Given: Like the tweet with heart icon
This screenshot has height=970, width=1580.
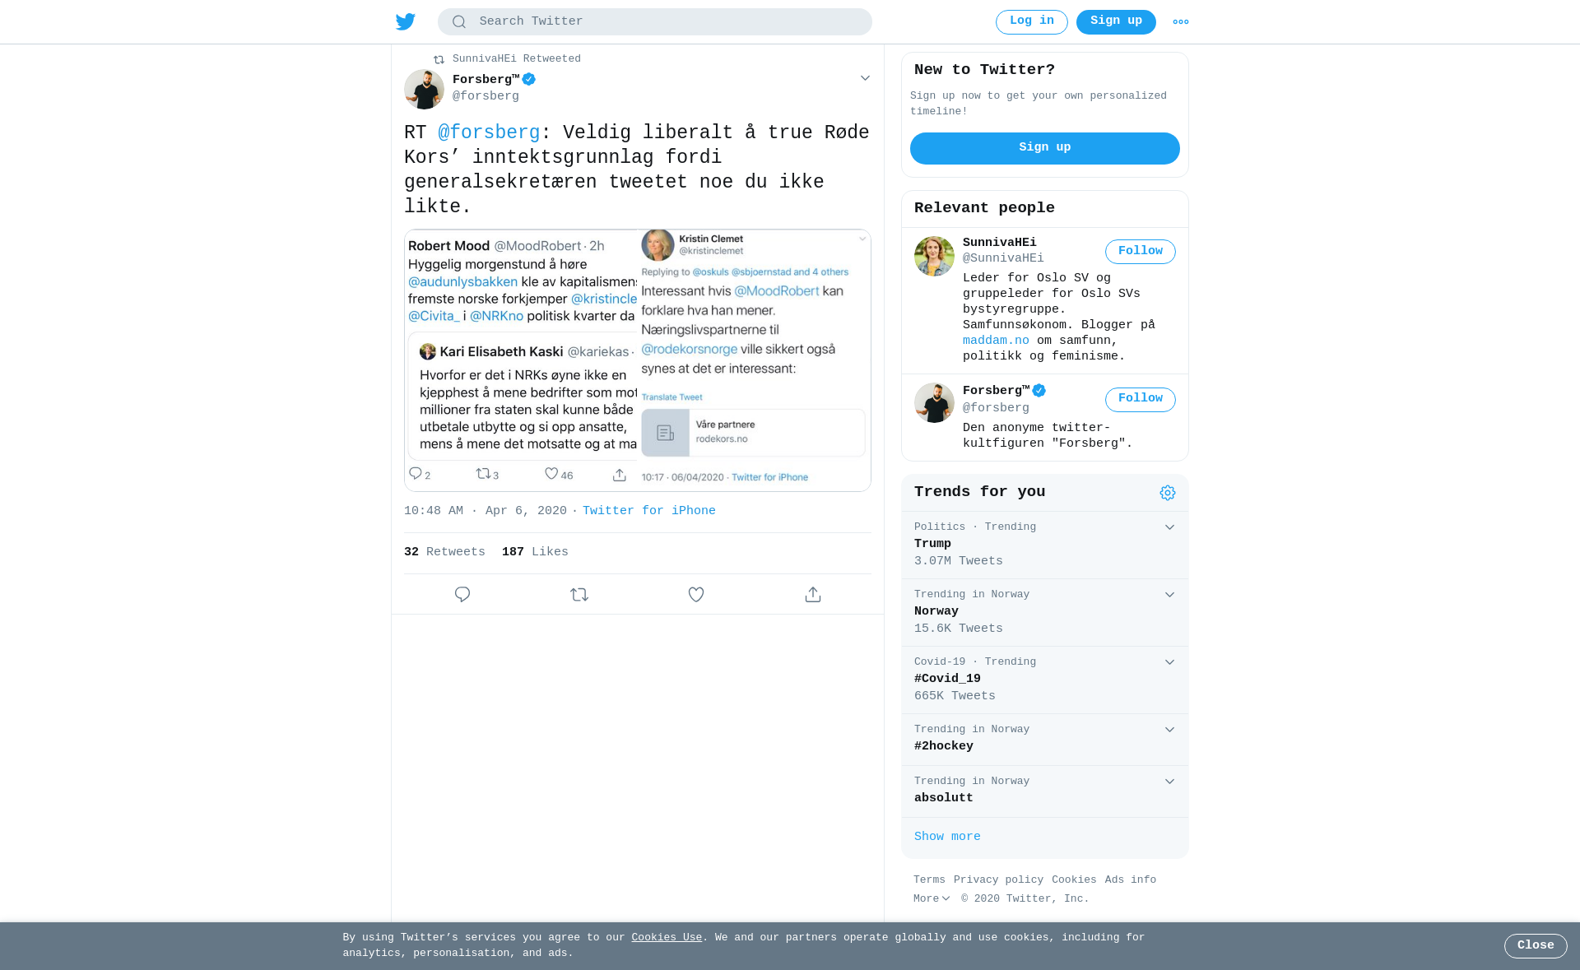Looking at the screenshot, I should pos(696,594).
